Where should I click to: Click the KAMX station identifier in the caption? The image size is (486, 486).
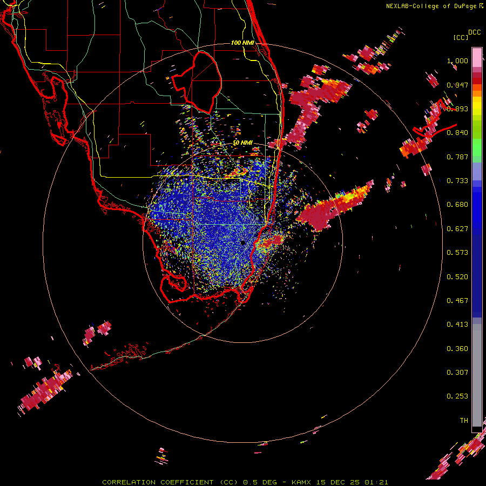(x=301, y=482)
